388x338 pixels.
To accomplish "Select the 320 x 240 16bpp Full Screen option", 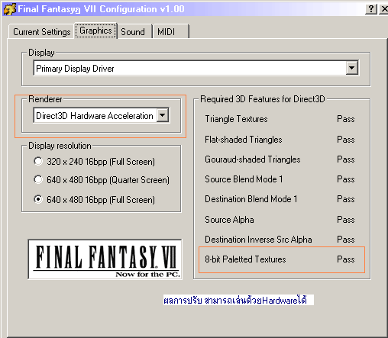I will (x=38, y=161).
